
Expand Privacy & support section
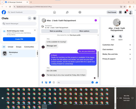[x=117, y=59]
